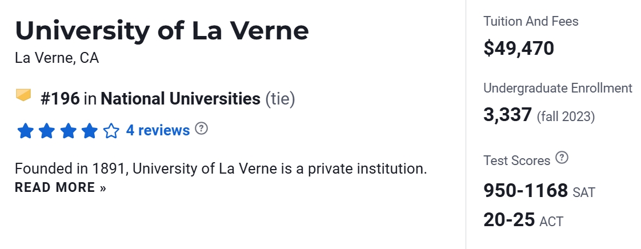Open the National Universities ranking link
The width and height of the screenshot is (641, 249).
point(180,99)
